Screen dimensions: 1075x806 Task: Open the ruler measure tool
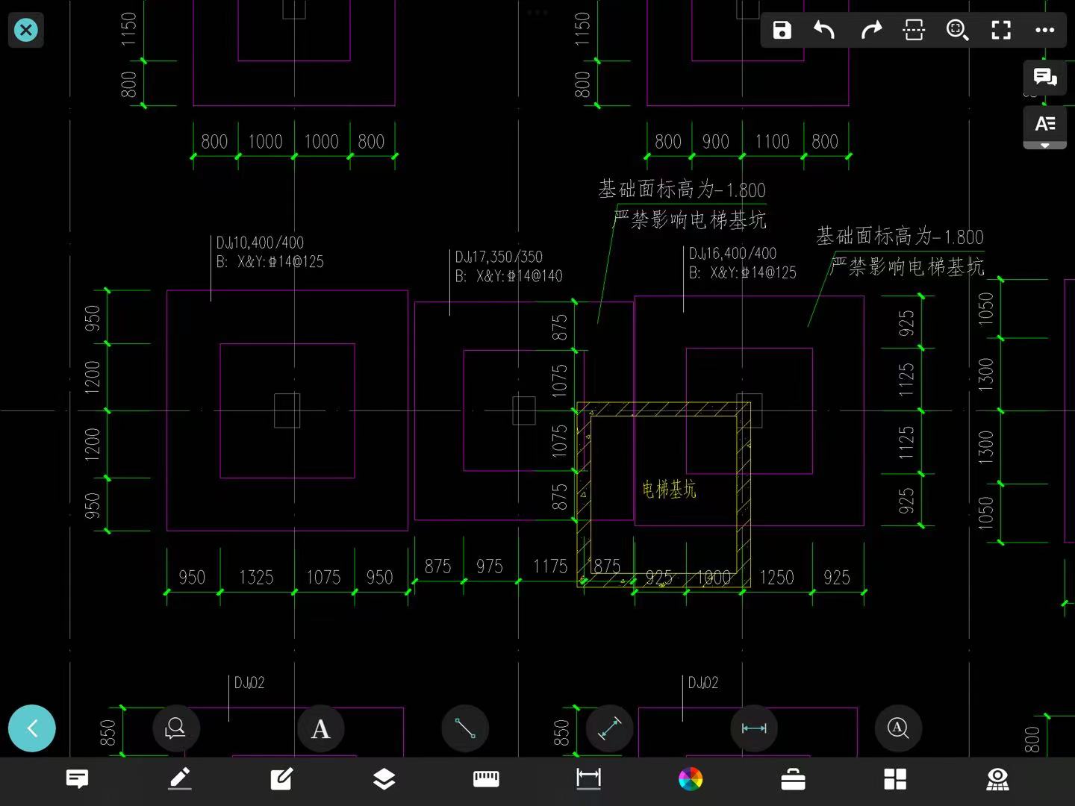[x=486, y=779]
